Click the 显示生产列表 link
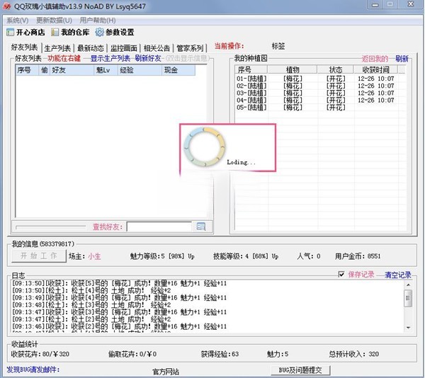The image size is (425, 378). 110,58
